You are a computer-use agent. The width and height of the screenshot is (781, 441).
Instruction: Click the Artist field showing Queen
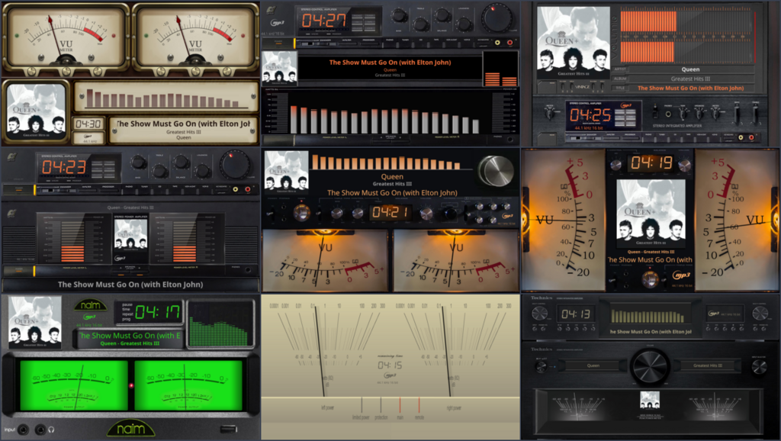[x=690, y=69]
